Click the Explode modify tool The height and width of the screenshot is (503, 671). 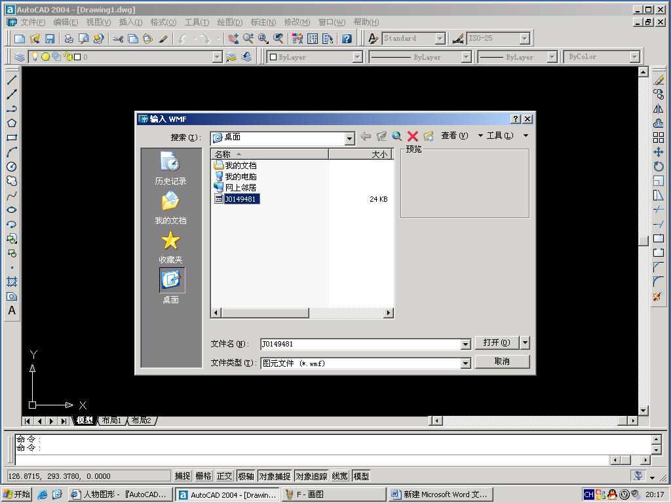pos(658,296)
